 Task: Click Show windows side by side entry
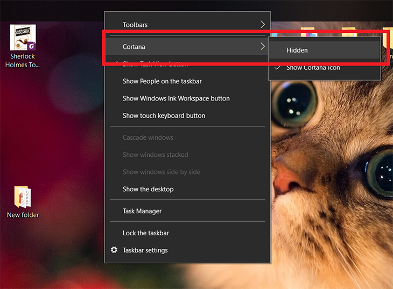pyautogui.click(x=187, y=172)
